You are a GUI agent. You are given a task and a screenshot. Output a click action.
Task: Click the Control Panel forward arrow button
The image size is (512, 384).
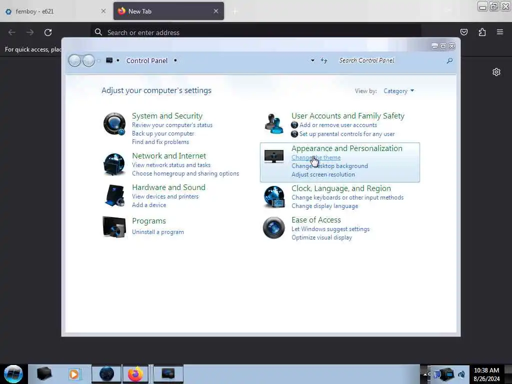click(88, 60)
